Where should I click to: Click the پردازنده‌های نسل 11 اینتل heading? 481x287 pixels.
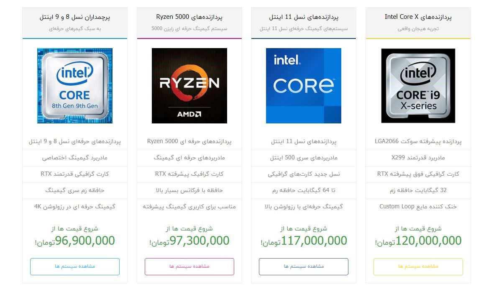304,17
